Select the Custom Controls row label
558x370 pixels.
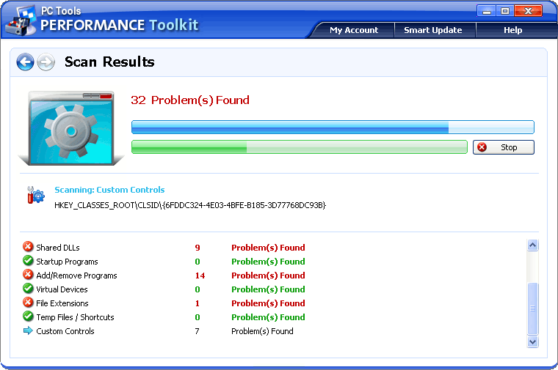pos(65,331)
